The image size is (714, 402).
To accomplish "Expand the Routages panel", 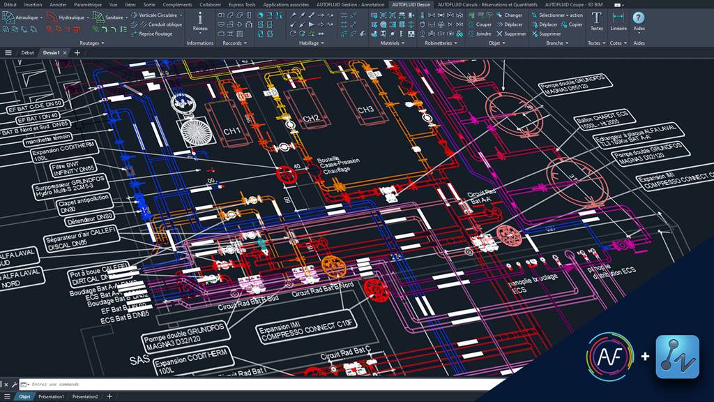I will pos(92,43).
